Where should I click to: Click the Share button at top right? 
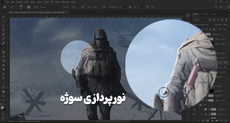(x=228, y=7)
